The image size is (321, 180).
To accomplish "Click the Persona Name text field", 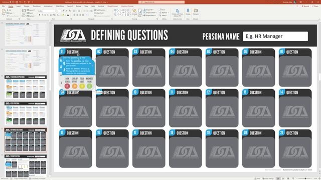I will (x=275, y=36).
